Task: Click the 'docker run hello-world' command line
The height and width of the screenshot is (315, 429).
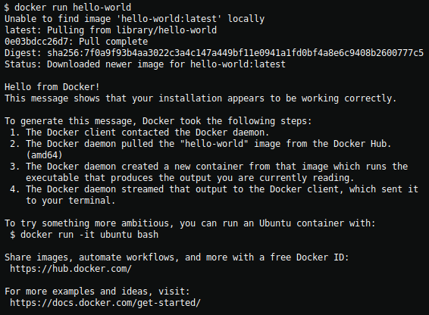Action: pyautogui.click(x=67, y=8)
